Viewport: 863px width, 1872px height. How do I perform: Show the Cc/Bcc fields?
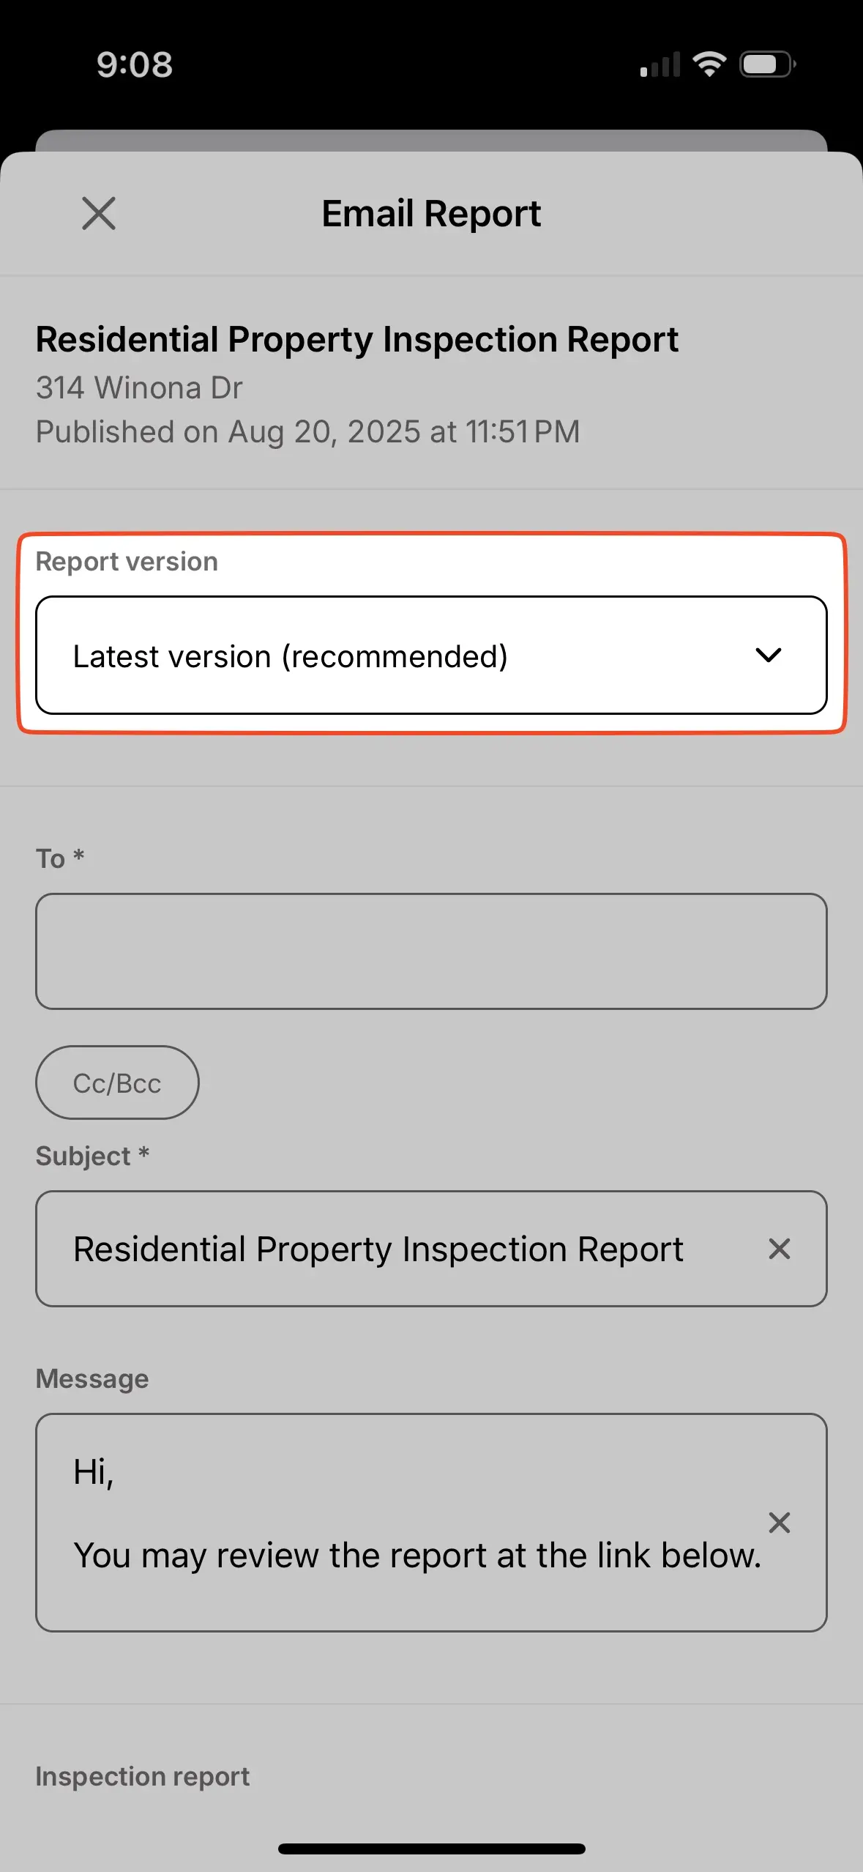coord(116,1082)
